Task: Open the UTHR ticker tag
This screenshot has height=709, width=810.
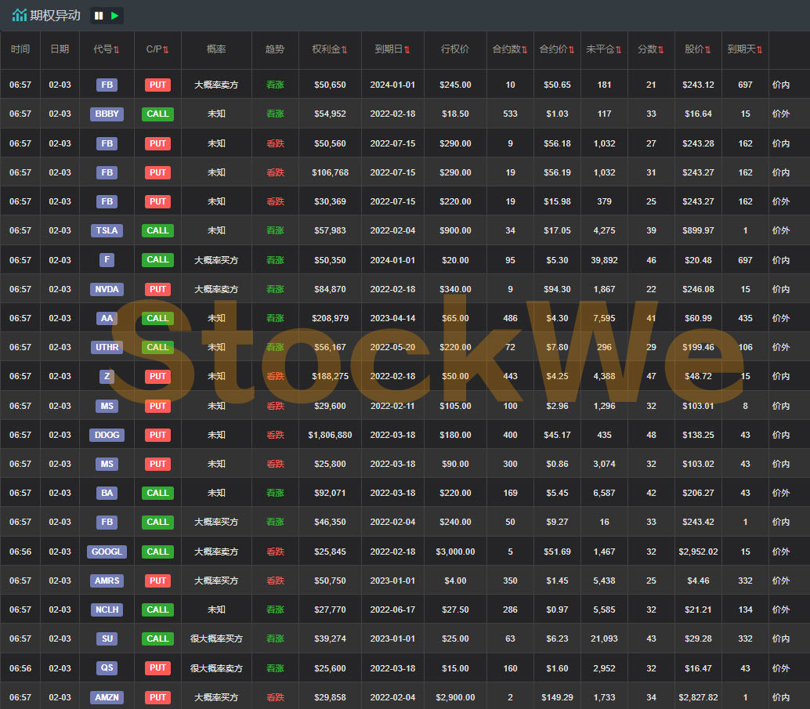Action: pos(107,347)
